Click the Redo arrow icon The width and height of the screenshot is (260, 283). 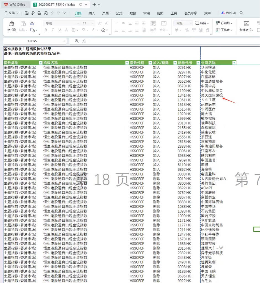(x=58, y=13)
